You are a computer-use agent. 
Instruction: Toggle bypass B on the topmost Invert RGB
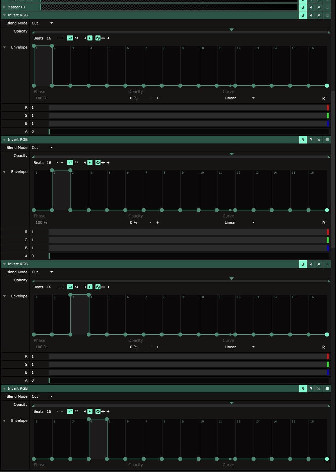(x=303, y=15)
